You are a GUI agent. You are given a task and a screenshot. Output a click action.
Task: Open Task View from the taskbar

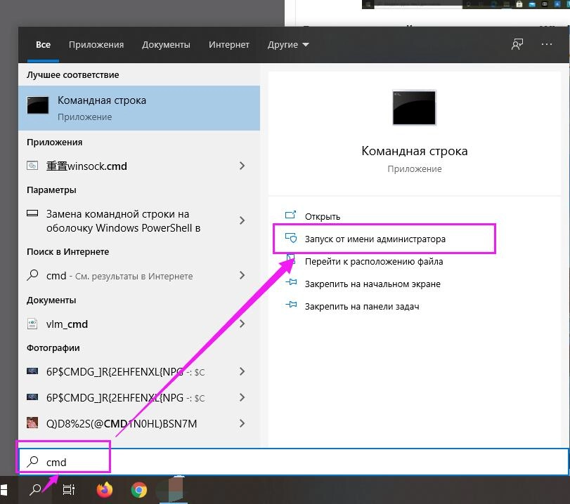tap(69, 490)
